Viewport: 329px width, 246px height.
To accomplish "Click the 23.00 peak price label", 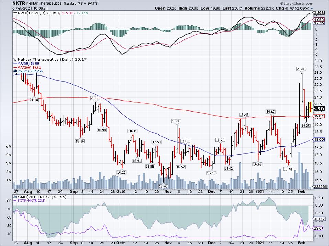I will (x=301, y=69).
